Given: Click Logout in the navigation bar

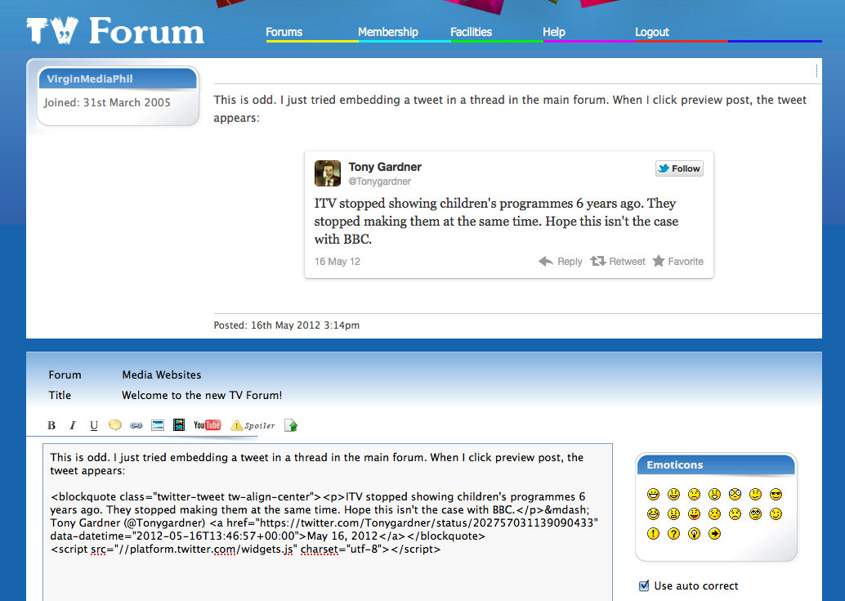Looking at the screenshot, I should tap(652, 32).
